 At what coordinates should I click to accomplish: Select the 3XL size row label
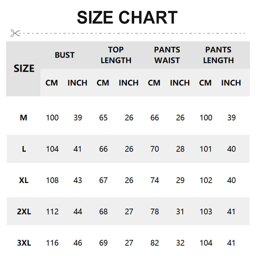[24, 243]
